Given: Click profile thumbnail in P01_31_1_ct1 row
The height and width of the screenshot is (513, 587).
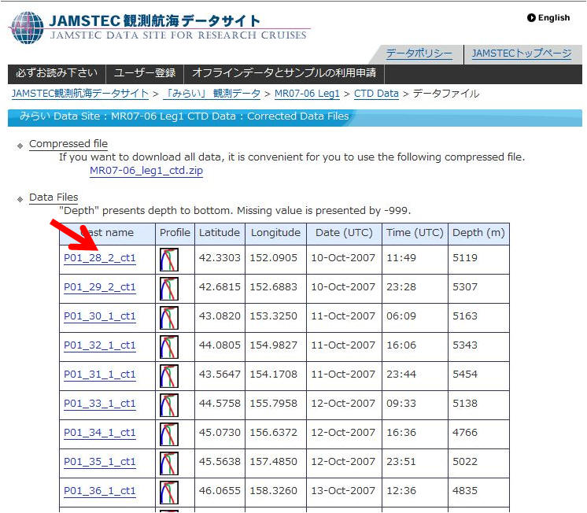Looking at the screenshot, I should click(169, 375).
